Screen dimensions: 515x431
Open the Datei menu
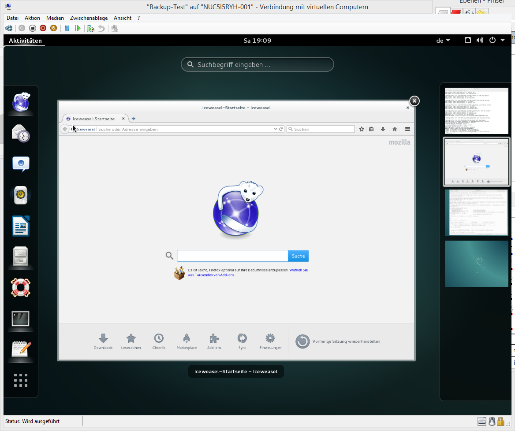pyautogui.click(x=12, y=18)
